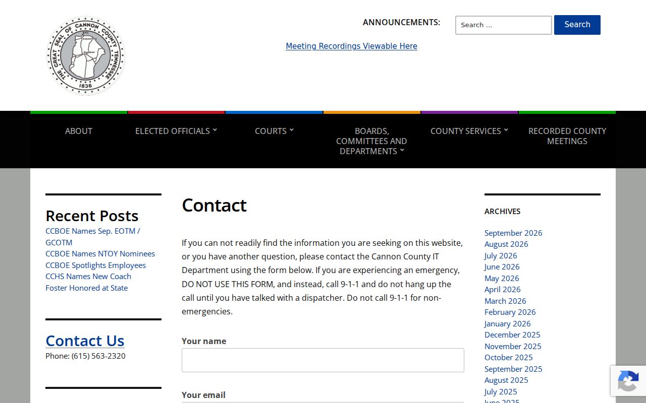Screen dimensions: 646x403
Task: Open the February 2026 archive
Action: click(510, 312)
